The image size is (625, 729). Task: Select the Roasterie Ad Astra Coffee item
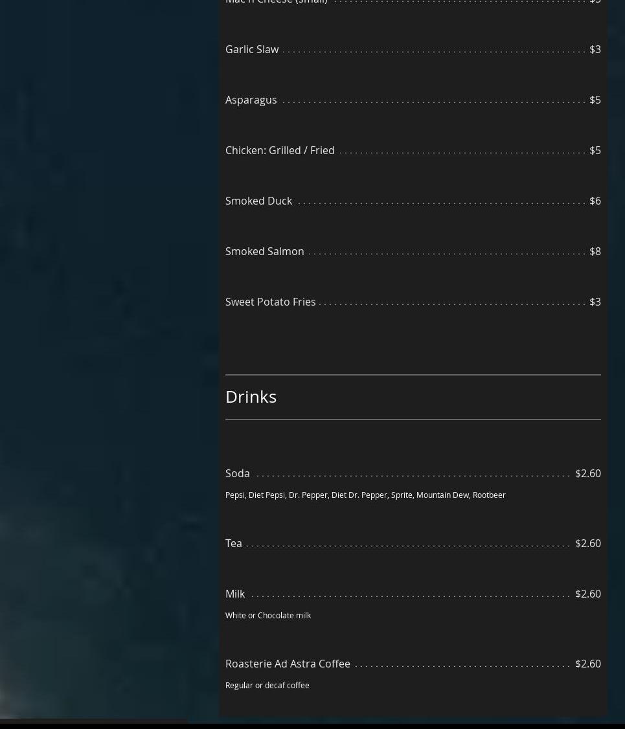pyautogui.click(x=288, y=664)
